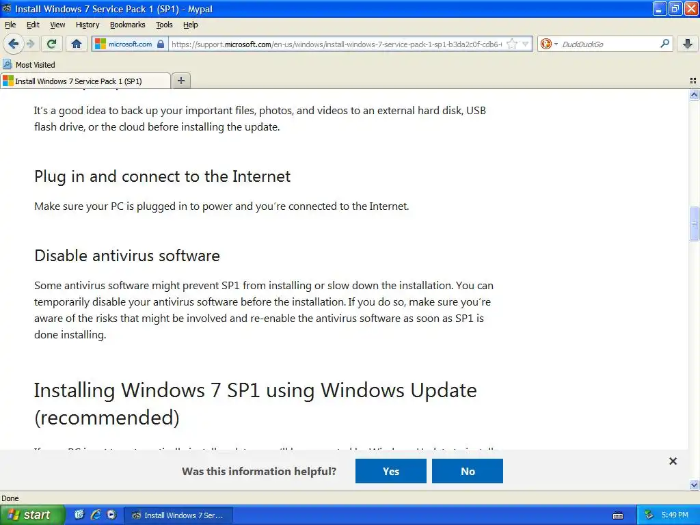Open the Edit menu
The height and width of the screenshot is (525, 700).
pyautogui.click(x=33, y=25)
